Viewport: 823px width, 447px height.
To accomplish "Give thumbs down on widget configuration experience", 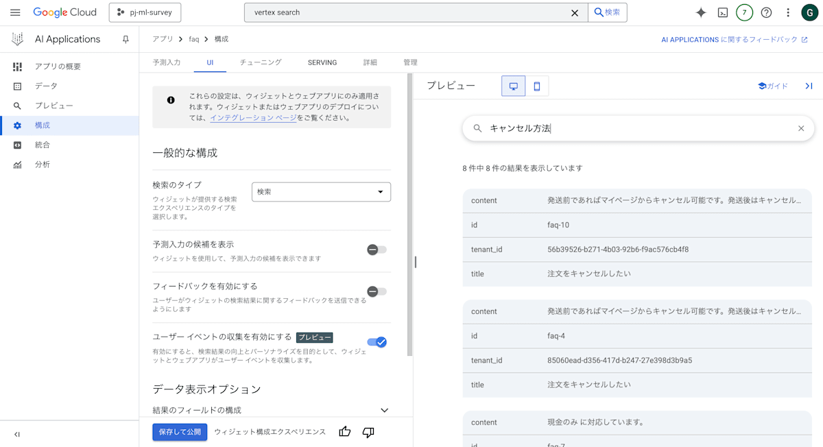I will coord(368,432).
